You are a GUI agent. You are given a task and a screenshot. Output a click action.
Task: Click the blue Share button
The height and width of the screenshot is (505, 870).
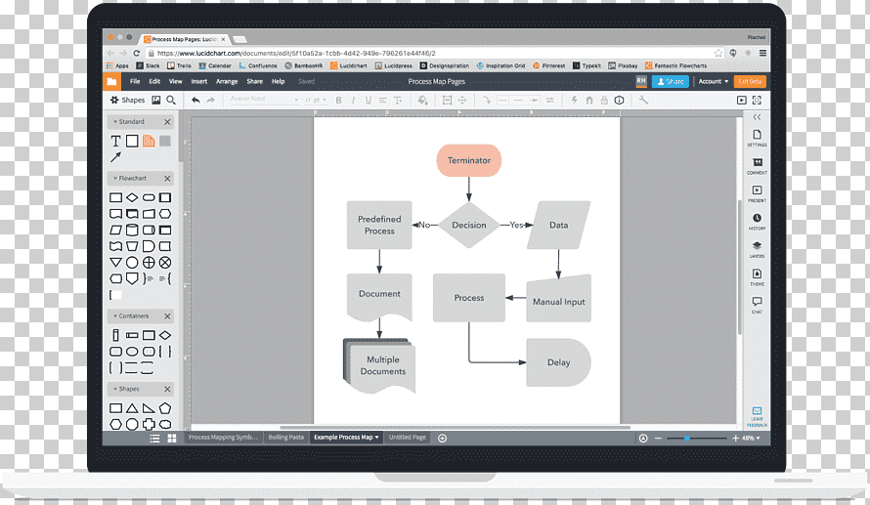click(x=671, y=81)
